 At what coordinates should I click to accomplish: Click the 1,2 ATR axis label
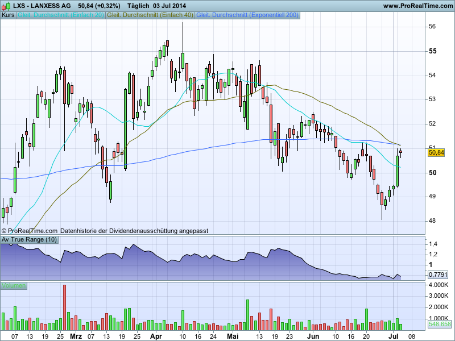coord(433,254)
